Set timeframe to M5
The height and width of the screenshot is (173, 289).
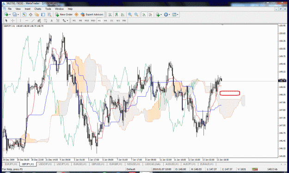pyautogui.click(x=80, y=21)
